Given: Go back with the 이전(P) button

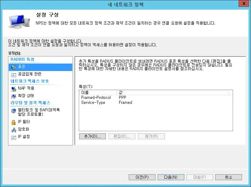Looking at the screenshot, I should point(142,177).
